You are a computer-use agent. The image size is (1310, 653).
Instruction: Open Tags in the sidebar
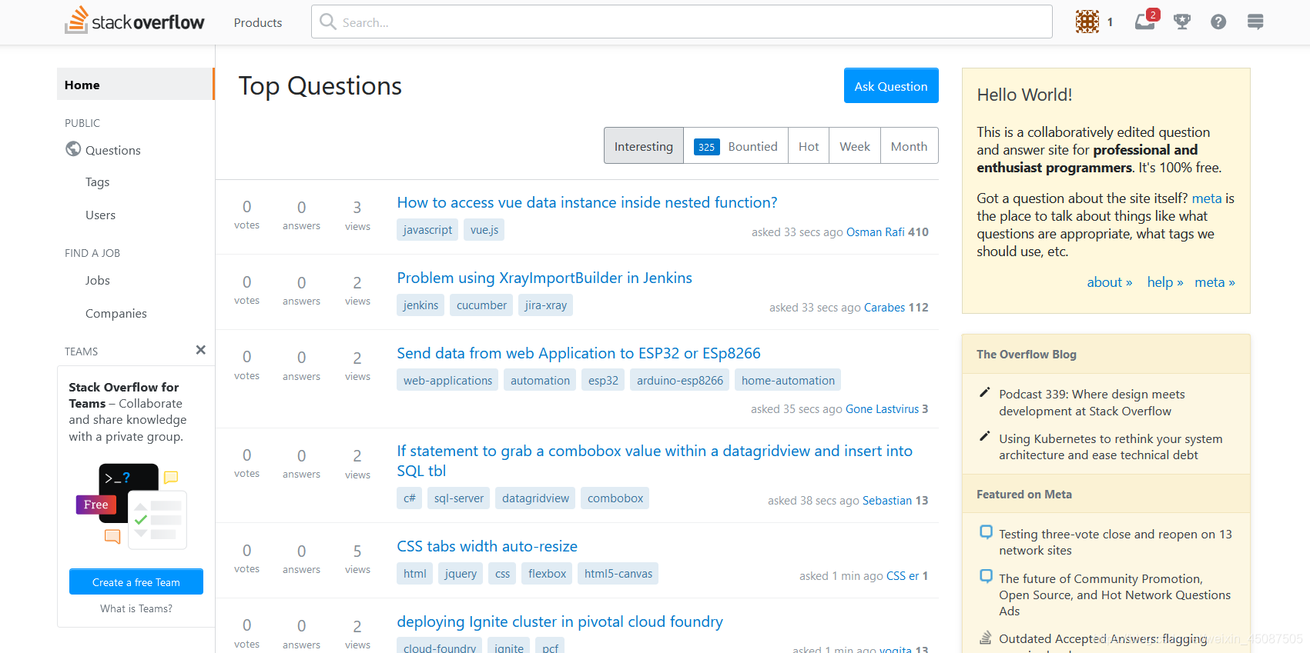[x=97, y=182]
